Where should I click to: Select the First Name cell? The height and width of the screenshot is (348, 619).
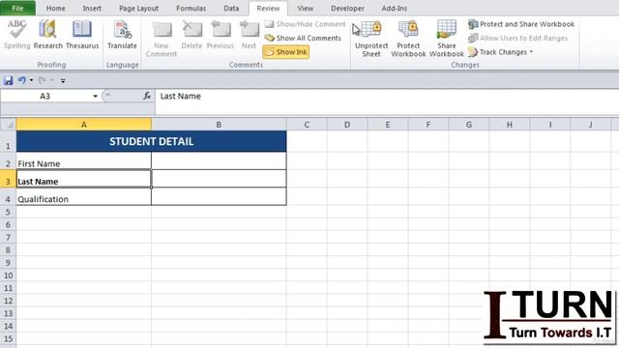(x=84, y=161)
